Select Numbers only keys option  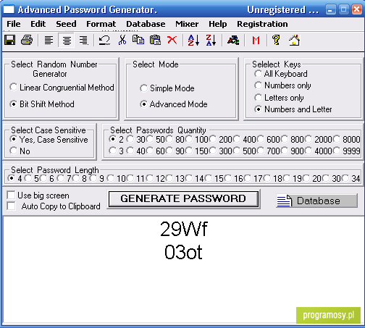[x=282, y=85]
